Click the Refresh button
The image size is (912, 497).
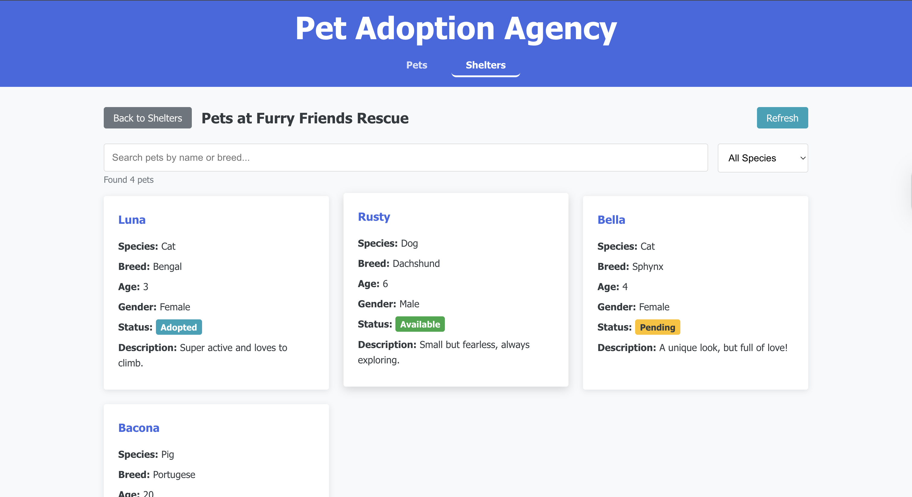click(782, 118)
